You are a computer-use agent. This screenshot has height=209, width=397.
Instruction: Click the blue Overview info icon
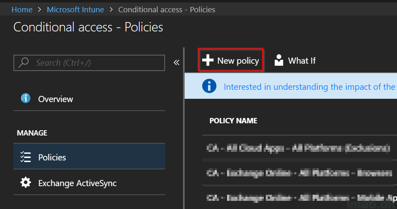point(26,98)
